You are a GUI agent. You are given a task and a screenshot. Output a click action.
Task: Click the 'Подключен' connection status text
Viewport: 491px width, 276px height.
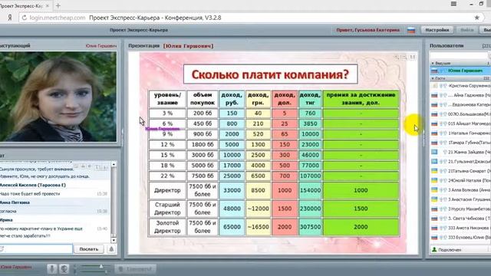450,250
